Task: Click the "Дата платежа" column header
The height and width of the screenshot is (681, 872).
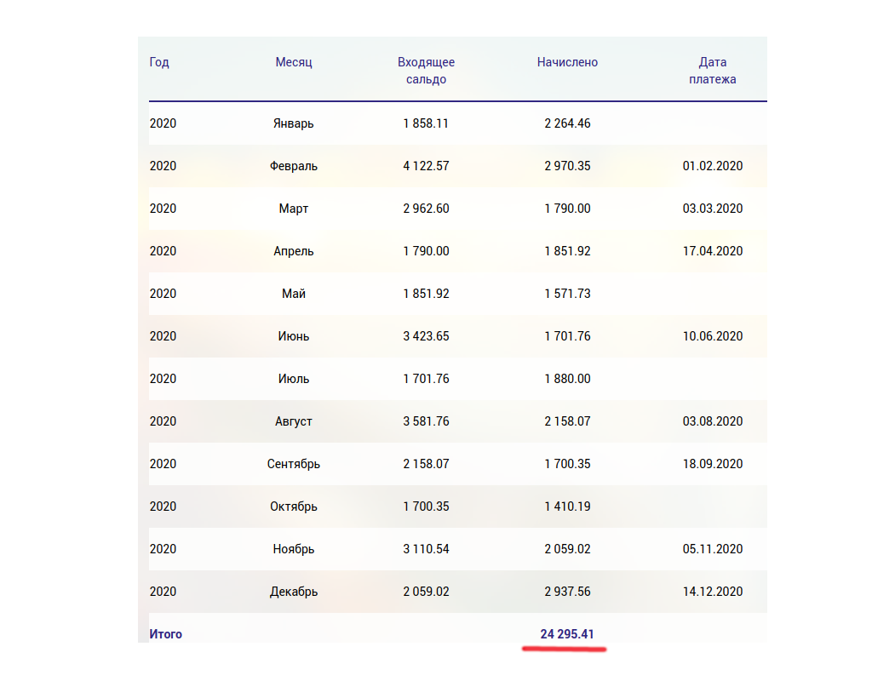Action: tap(713, 71)
